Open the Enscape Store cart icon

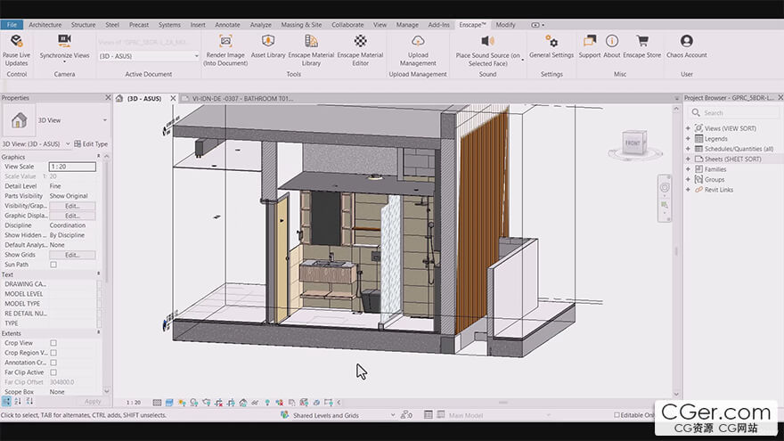pyautogui.click(x=641, y=41)
